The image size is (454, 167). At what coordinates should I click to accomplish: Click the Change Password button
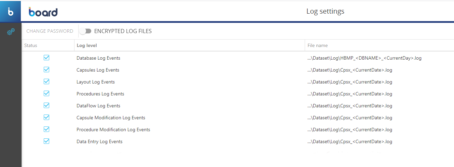pyautogui.click(x=50, y=31)
